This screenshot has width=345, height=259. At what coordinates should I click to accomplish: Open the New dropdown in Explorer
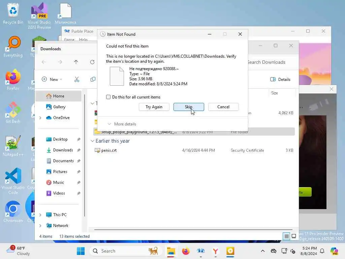[x=52, y=79]
